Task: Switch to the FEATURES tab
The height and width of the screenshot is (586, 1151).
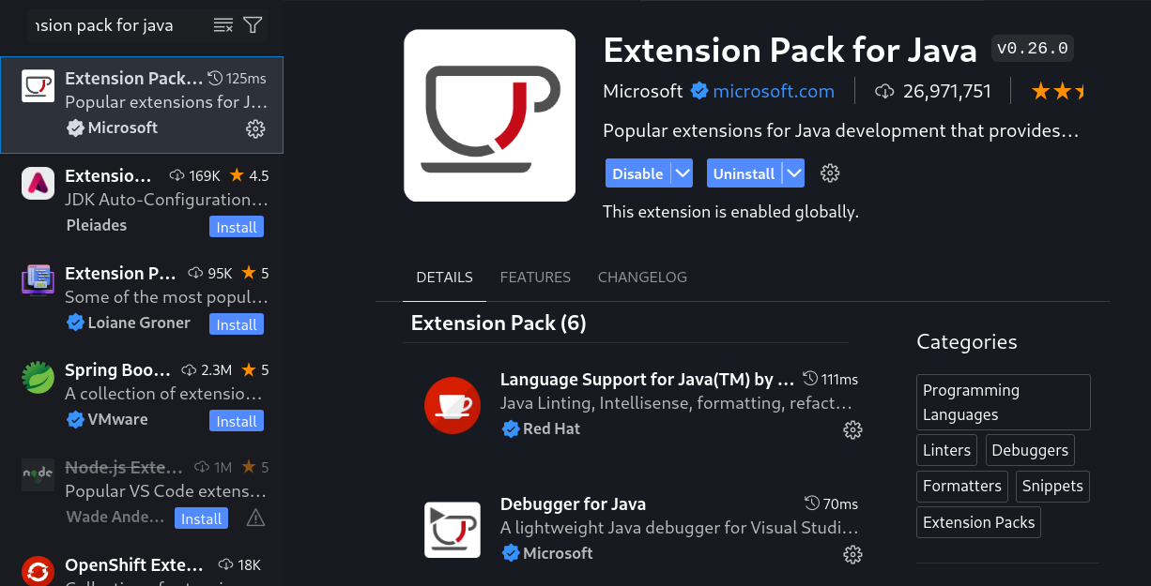Action: click(535, 278)
